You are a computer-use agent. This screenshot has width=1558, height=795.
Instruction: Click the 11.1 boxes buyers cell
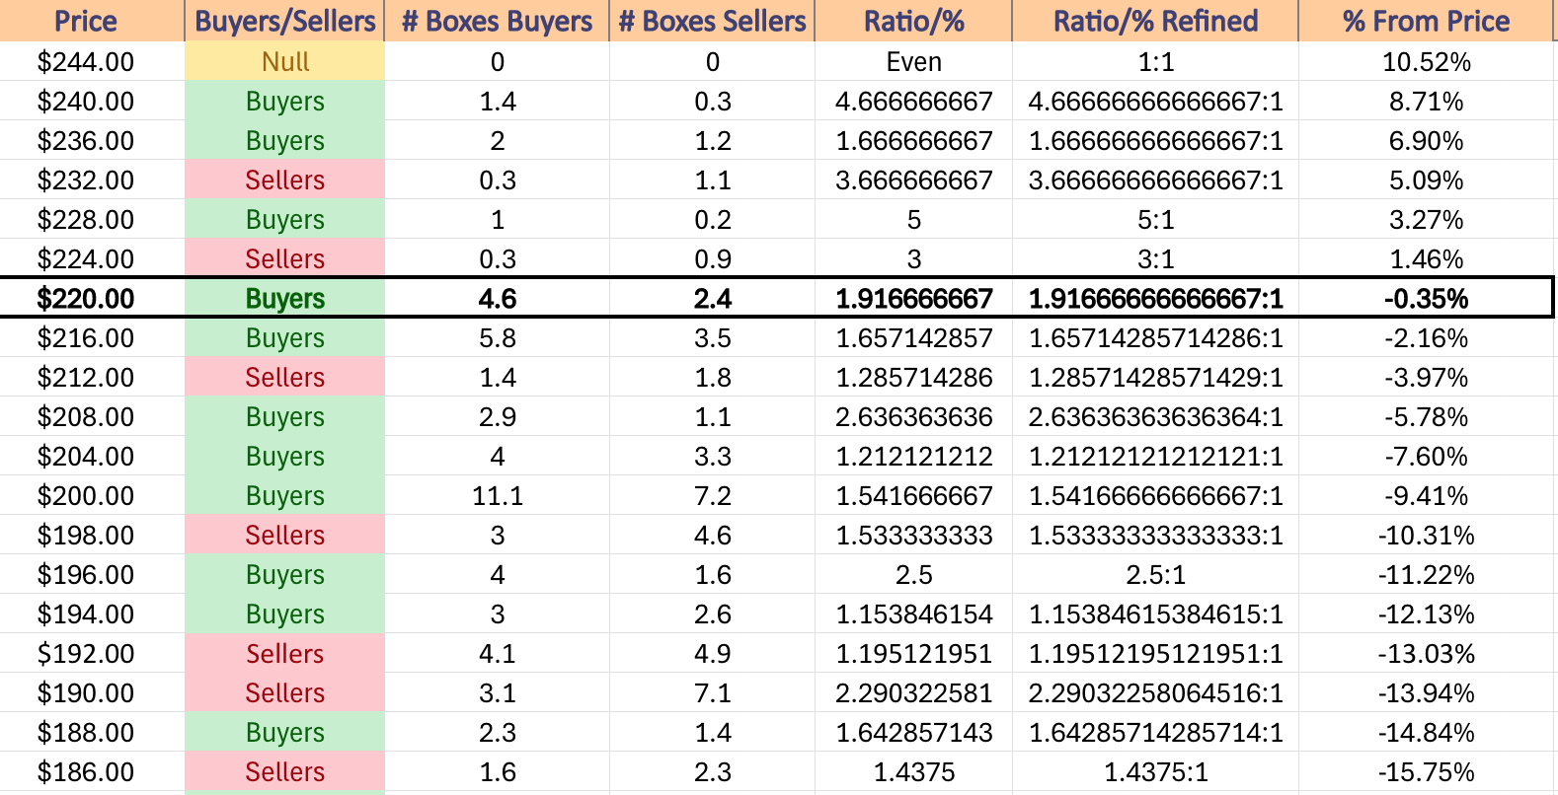pos(498,496)
